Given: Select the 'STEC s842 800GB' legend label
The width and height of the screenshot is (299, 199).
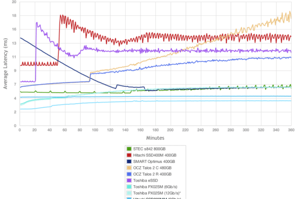Looking at the screenshot, I should pos(149,149).
